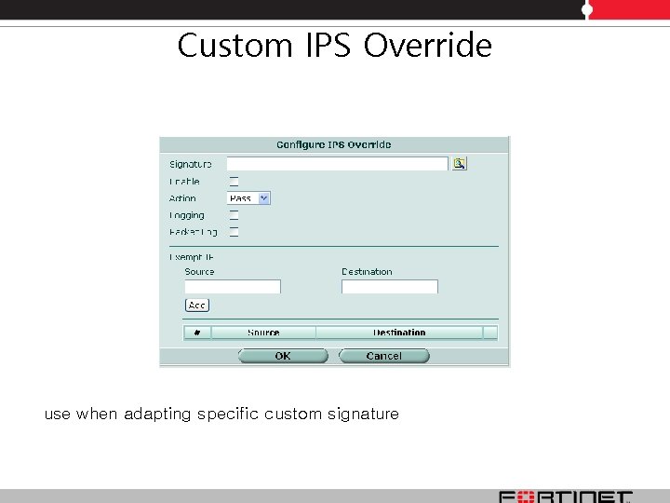Tick the Enable checkbox
The image size is (670, 503).
(234, 181)
